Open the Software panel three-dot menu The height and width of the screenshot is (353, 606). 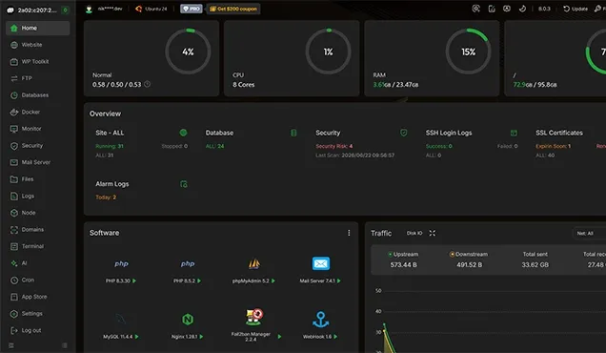point(349,233)
